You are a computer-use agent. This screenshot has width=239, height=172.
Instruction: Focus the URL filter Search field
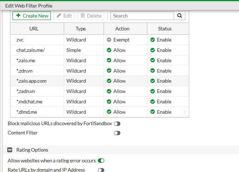(142, 16)
